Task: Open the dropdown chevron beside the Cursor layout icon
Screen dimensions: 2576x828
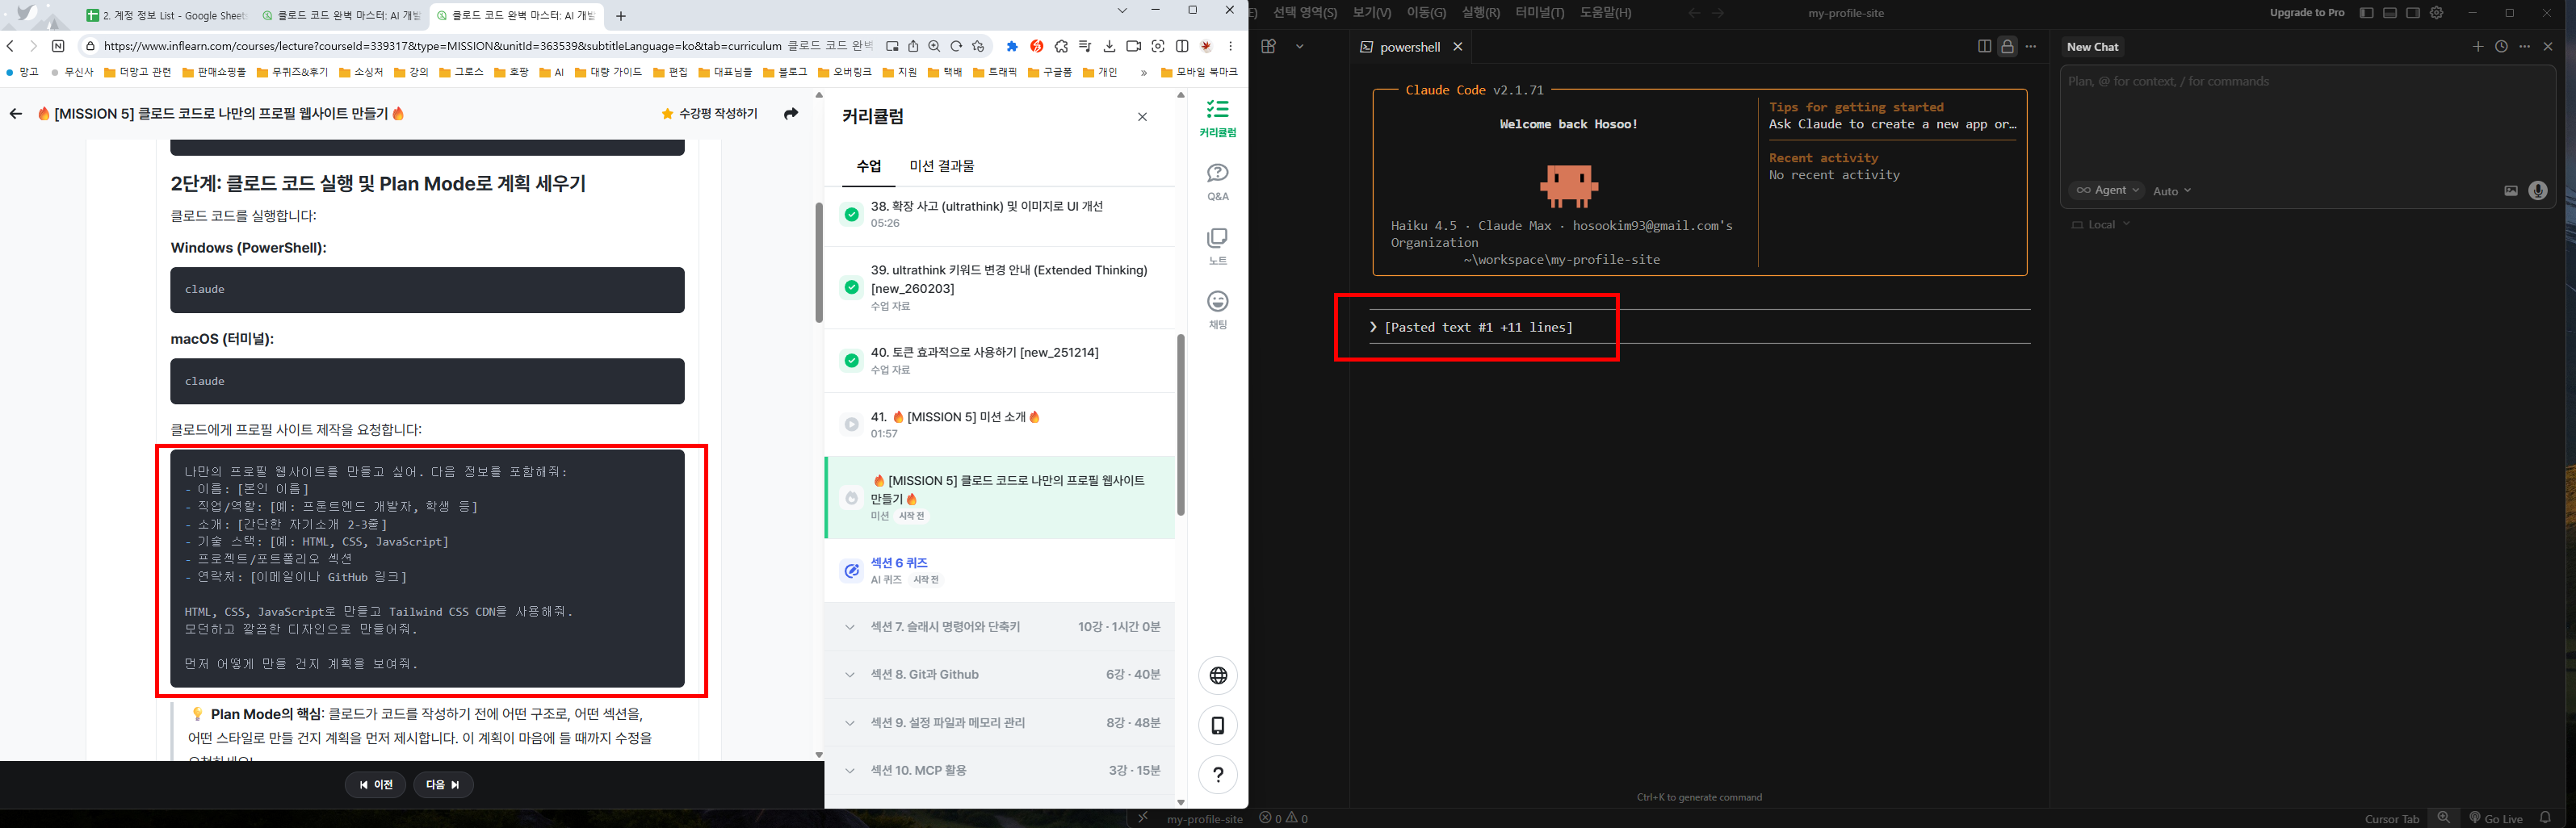Action: 1299,47
